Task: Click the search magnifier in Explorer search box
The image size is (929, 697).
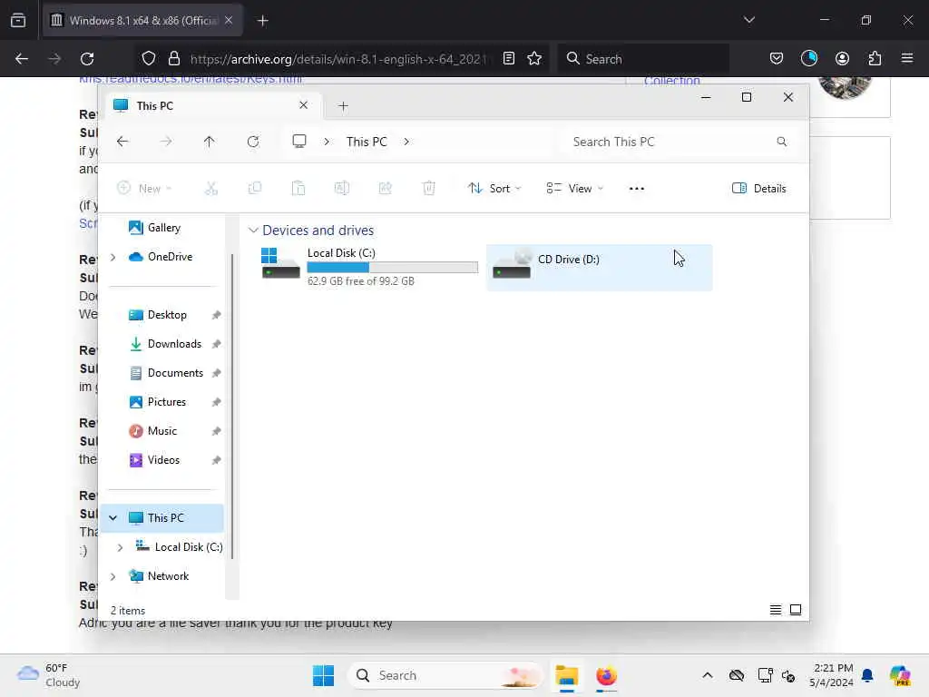Action: pos(781,142)
